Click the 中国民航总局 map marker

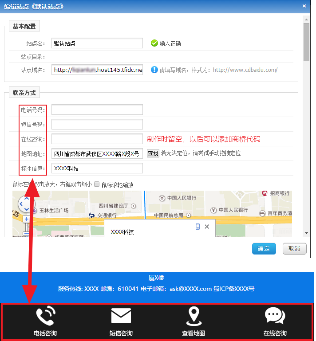(x=189, y=216)
